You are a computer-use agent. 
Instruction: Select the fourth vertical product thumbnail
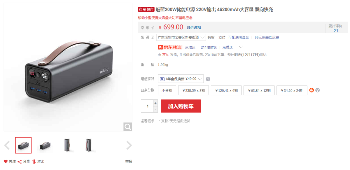[88, 145]
